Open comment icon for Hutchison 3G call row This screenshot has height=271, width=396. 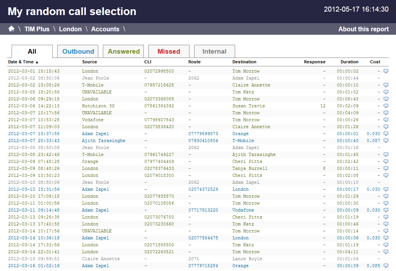386,106
